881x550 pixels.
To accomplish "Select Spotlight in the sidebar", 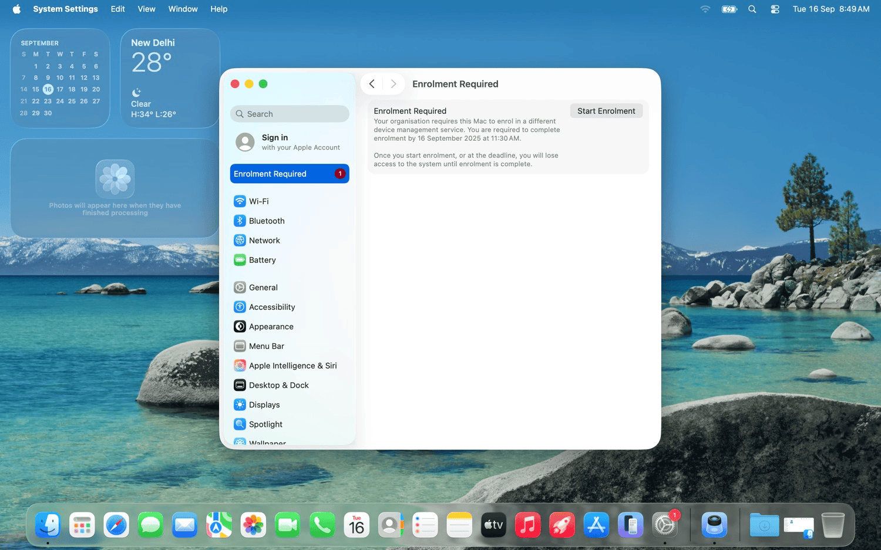I will click(265, 424).
